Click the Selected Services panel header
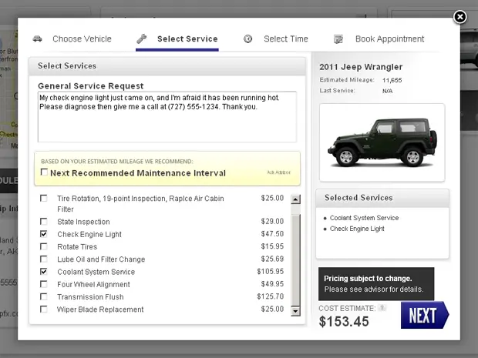This screenshot has width=478, height=358. 382,198
